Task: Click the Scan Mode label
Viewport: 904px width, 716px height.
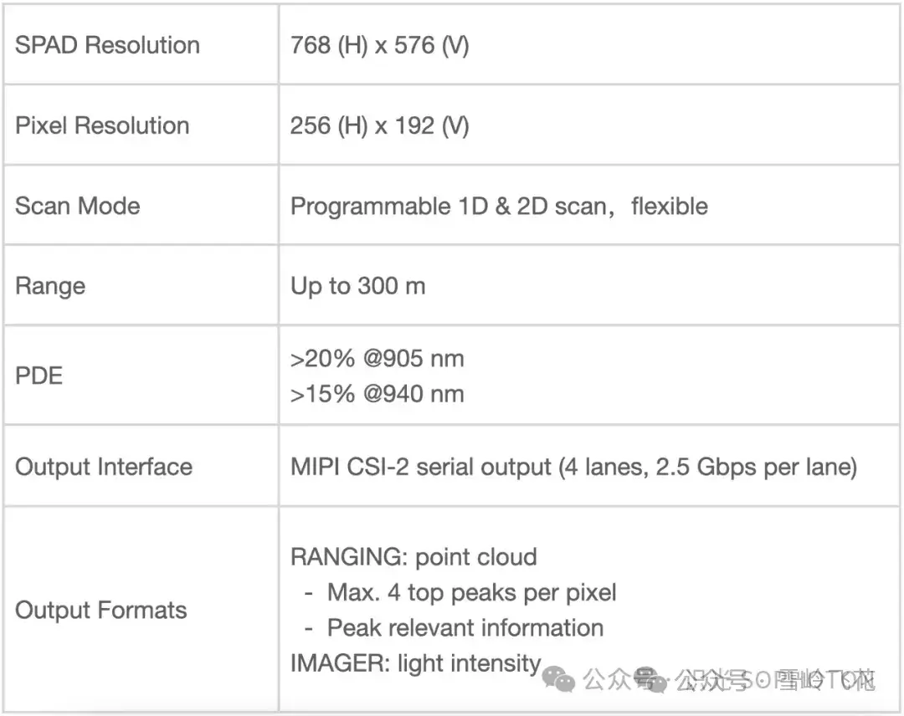Action: tap(77, 206)
